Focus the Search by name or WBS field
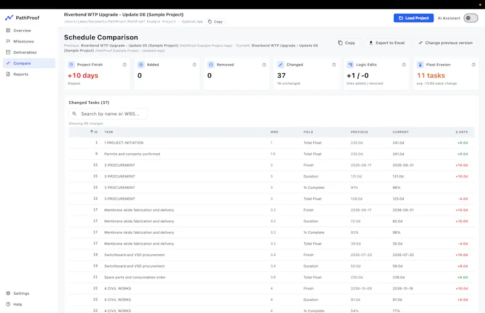 pos(108,114)
